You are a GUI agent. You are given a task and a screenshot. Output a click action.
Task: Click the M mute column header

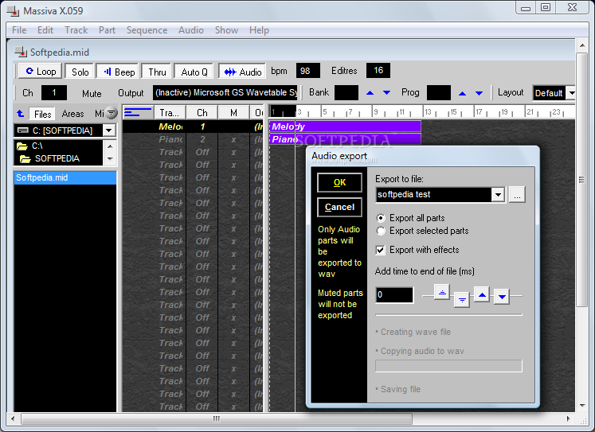tap(233, 112)
